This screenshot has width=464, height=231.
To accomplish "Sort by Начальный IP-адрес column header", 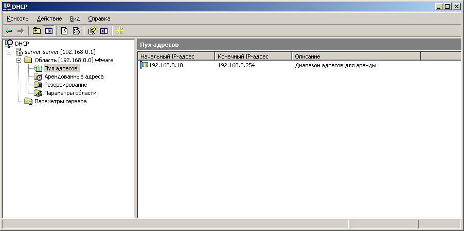I will tap(176, 56).
